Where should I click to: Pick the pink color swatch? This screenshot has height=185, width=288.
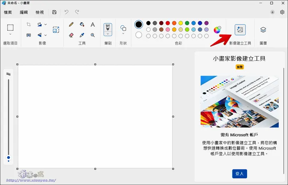pyautogui.click(x=168, y=30)
